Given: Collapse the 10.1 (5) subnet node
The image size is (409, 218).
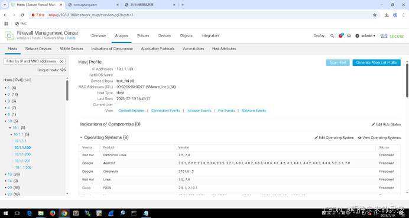Looking at the screenshot, I should 10,128.
